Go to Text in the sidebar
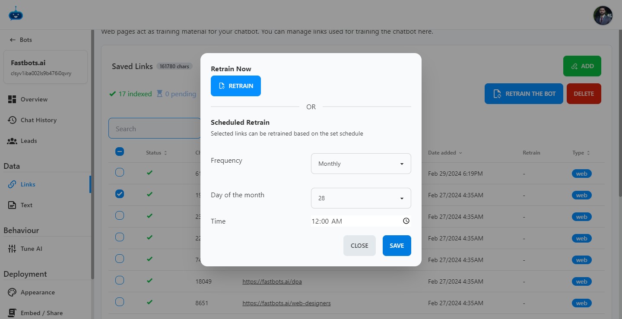Screen dimensions: 622x319 point(26,205)
